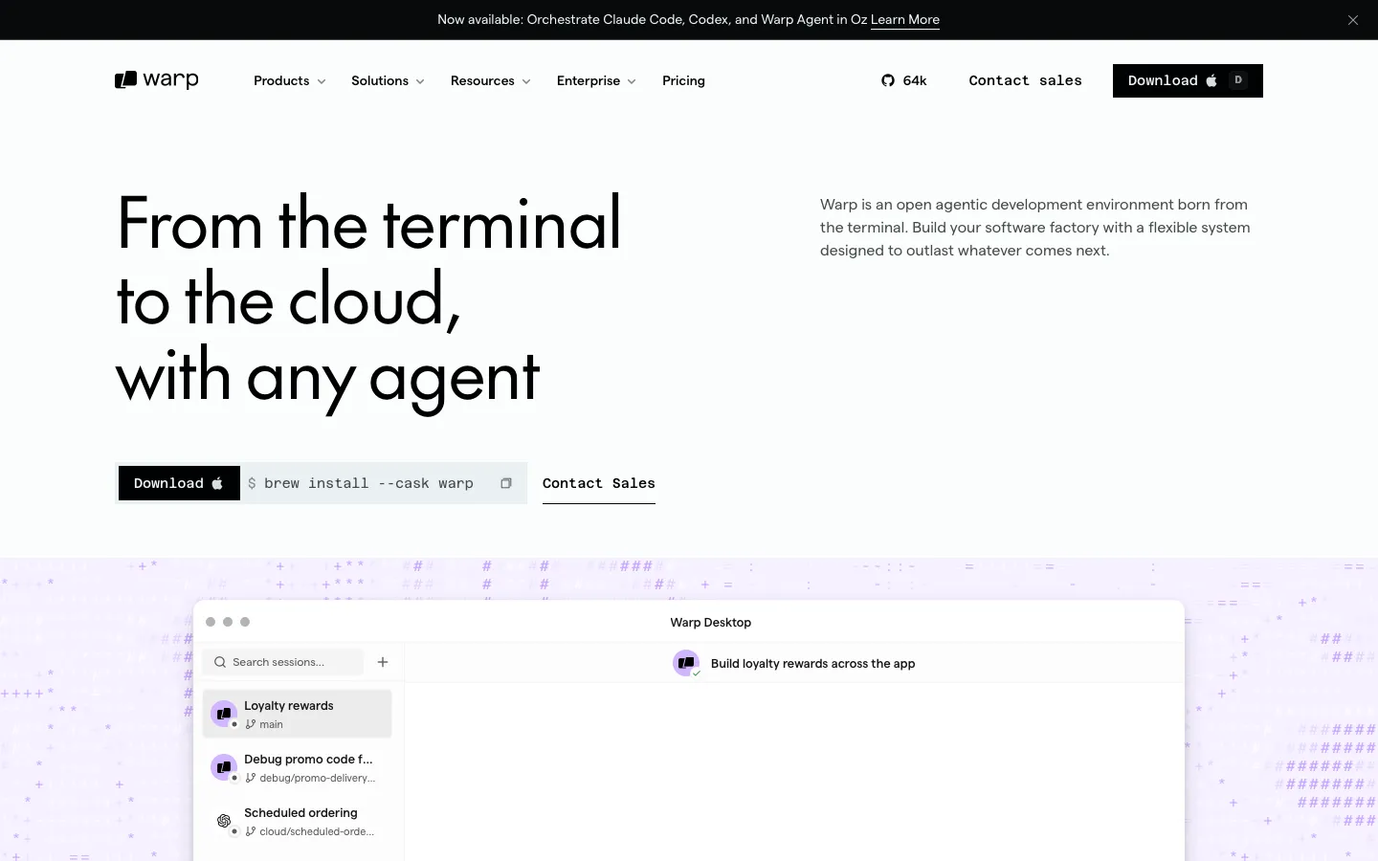The height and width of the screenshot is (861, 1378).
Task: Go to the Pricing page
Action: click(x=683, y=81)
